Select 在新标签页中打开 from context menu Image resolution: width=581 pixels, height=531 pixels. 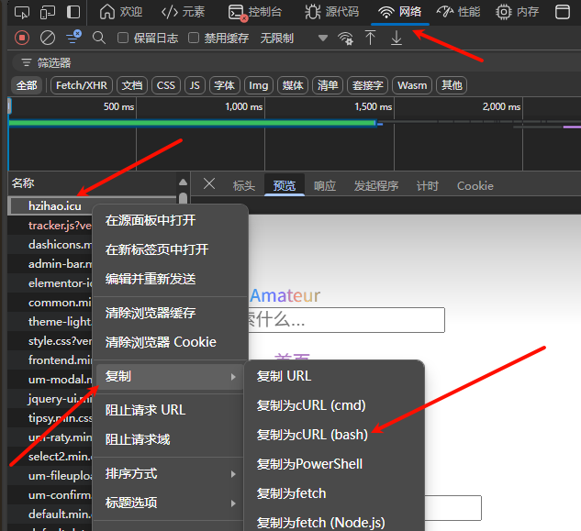point(157,249)
